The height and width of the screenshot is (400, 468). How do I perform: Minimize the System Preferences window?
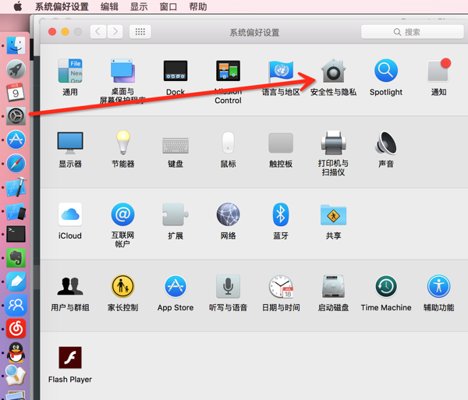coord(65,32)
